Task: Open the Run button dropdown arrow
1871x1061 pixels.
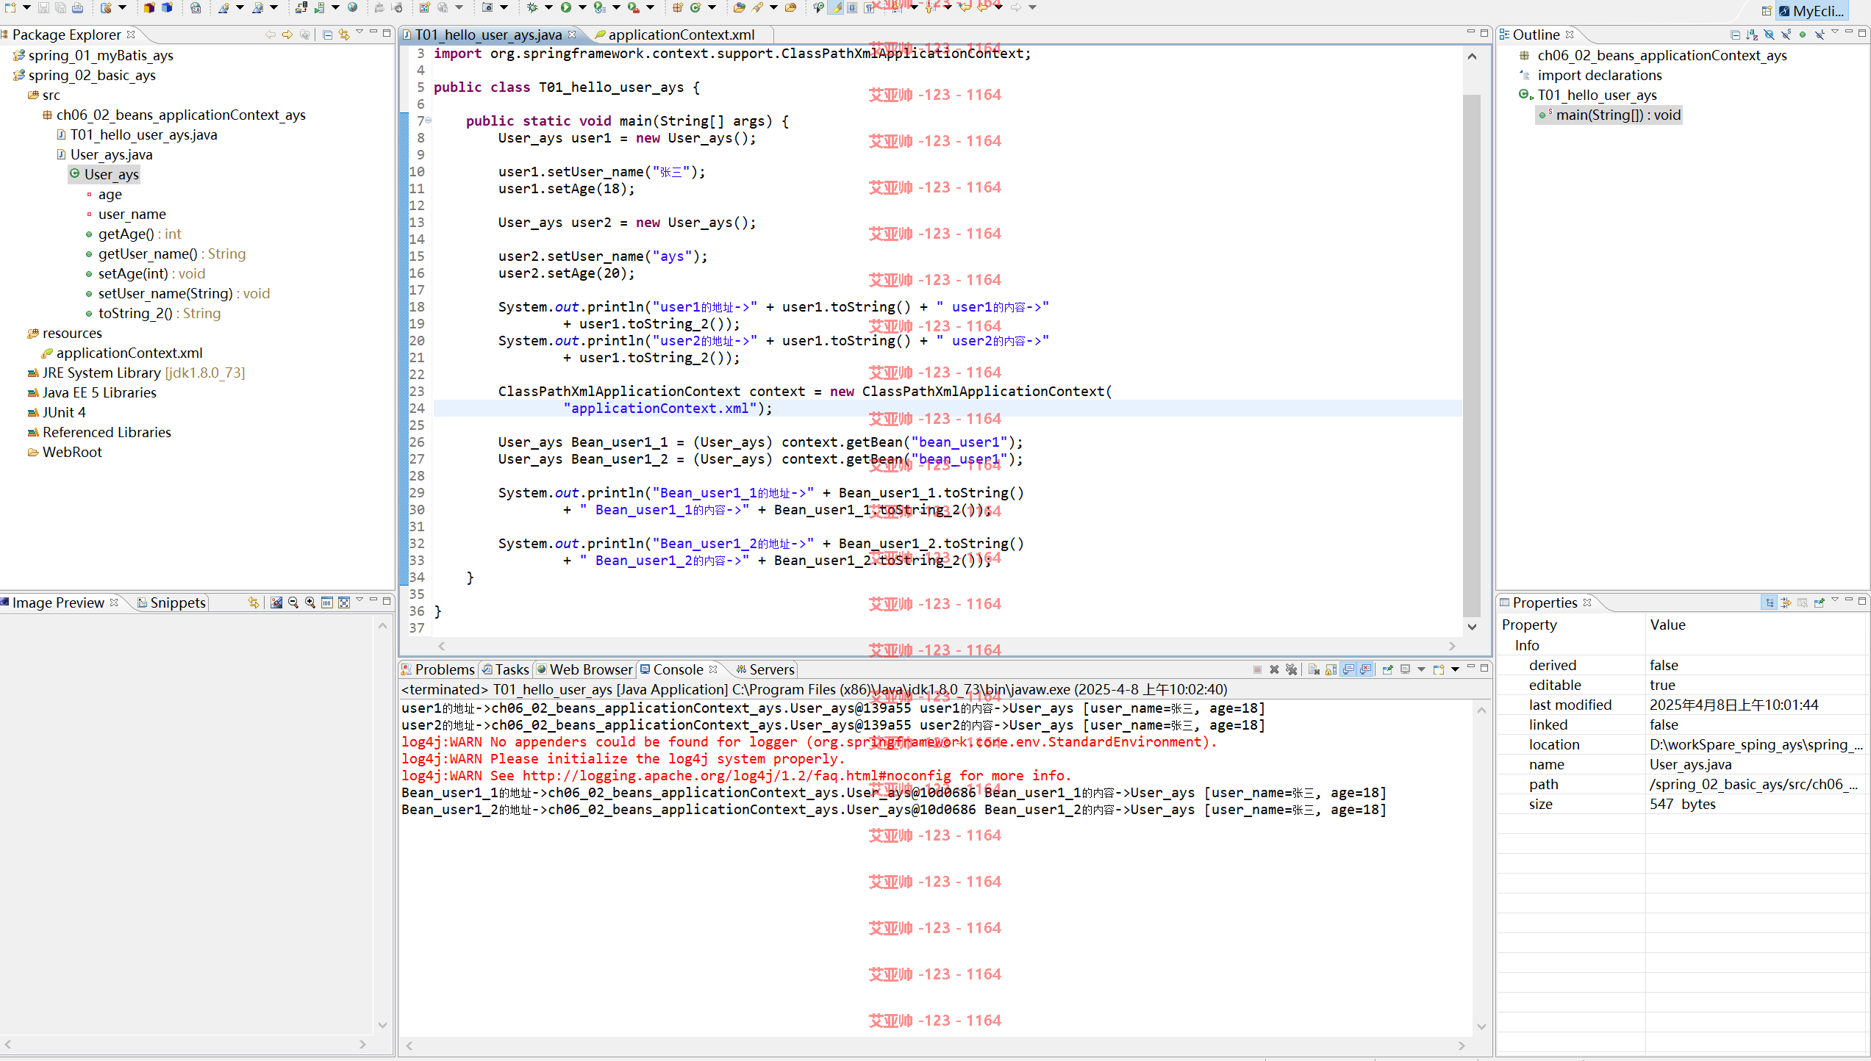Action: pyautogui.click(x=582, y=7)
